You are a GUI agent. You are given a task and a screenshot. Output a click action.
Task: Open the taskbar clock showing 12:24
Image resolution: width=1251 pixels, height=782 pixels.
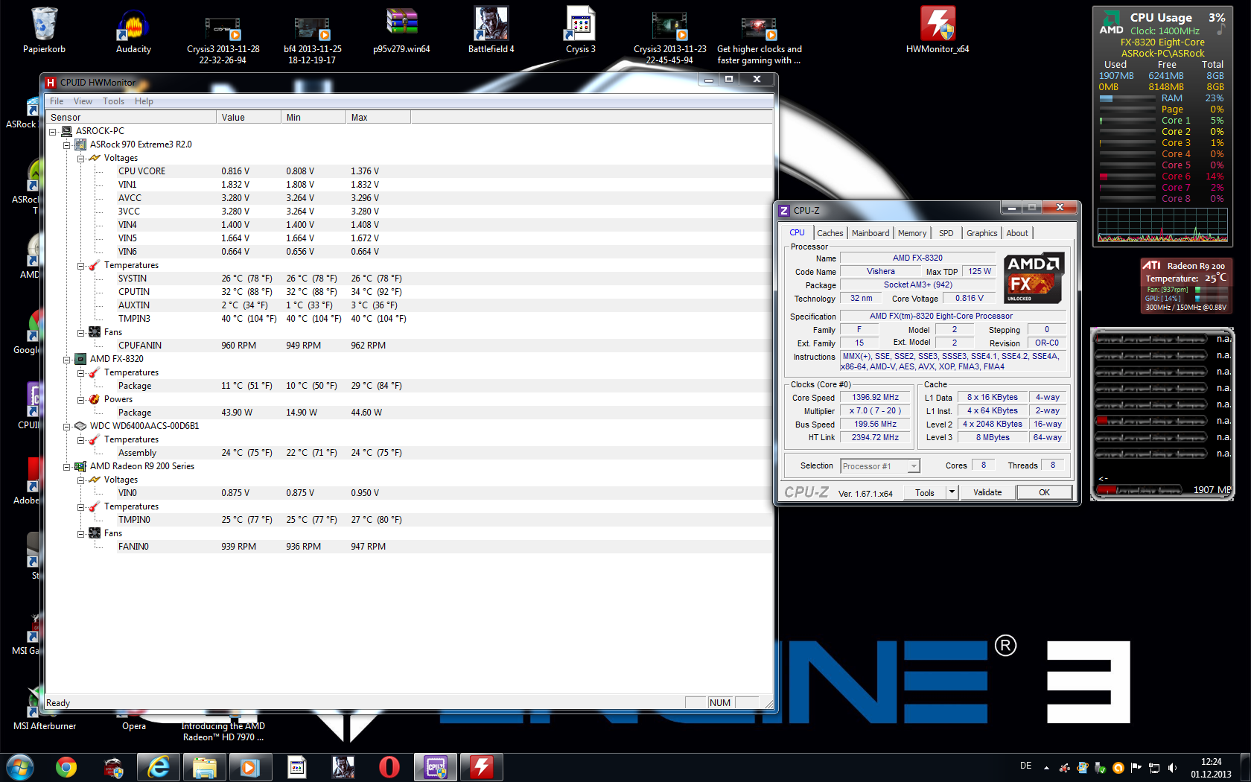pos(1211,768)
